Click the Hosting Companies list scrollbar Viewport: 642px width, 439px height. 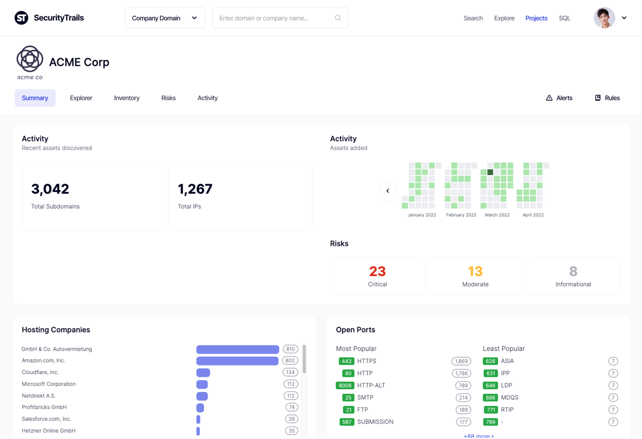(304, 359)
